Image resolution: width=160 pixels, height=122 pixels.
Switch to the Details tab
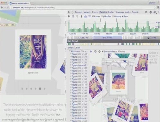point(71,48)
